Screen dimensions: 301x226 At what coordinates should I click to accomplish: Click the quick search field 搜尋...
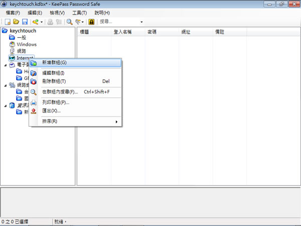click(x=119, y=22)
